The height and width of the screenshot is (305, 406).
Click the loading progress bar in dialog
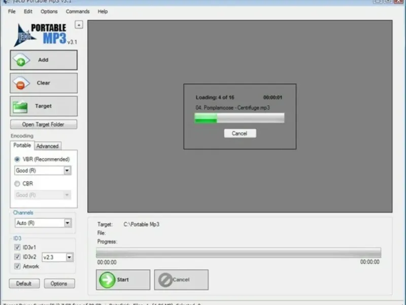coord(240,118)
